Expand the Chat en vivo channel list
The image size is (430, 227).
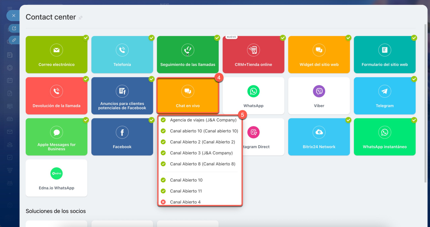[187, 96]
